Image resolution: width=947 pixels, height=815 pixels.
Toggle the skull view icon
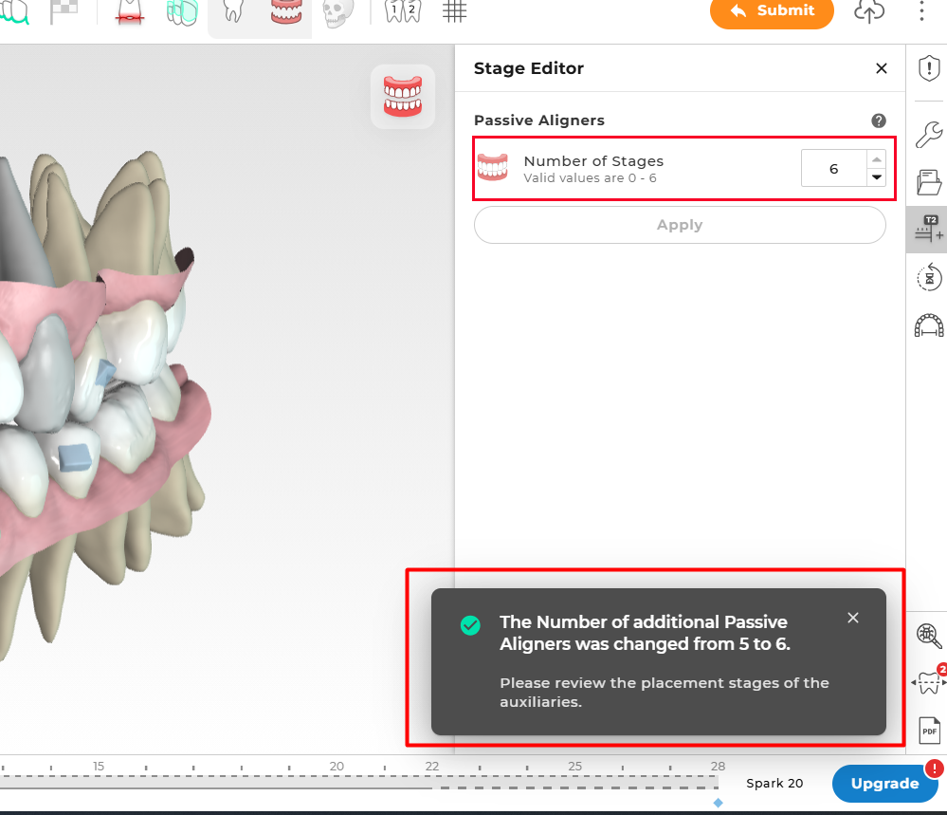[337, 12]
